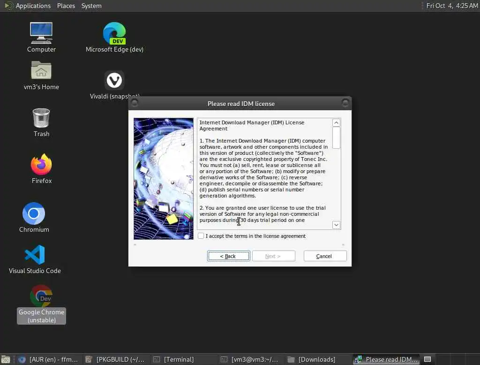Select the Trash desktop icon
Viewport: 480px width, 365px height.
(41, 122)
